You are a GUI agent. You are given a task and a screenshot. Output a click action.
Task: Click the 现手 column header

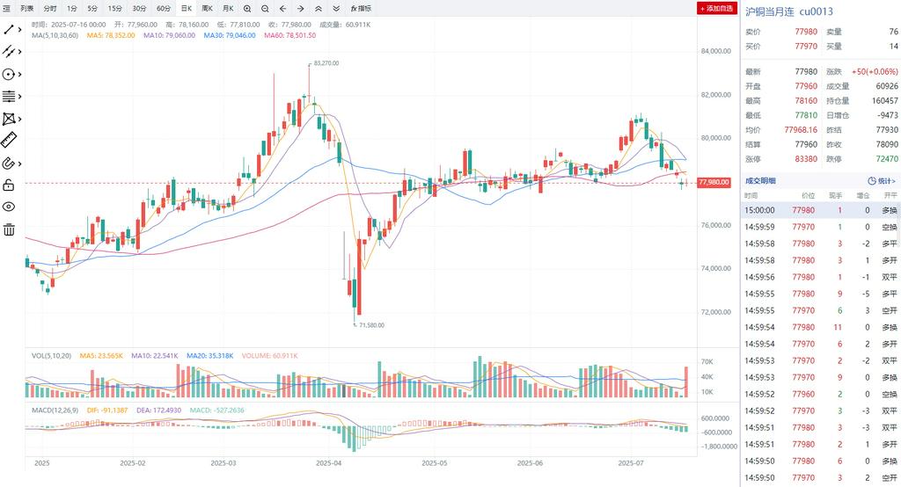(836, 196)
